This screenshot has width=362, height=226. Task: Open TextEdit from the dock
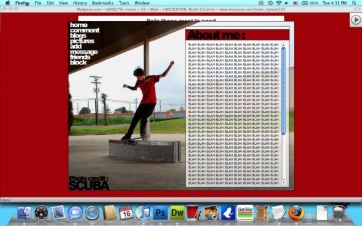(x=279, y=213)
